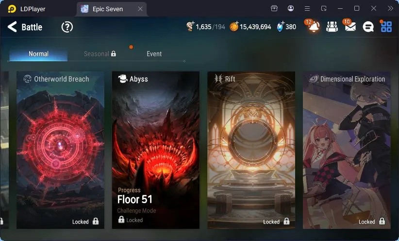
Task: Open the Otherworld Breach card
Action: pos(60,150)
